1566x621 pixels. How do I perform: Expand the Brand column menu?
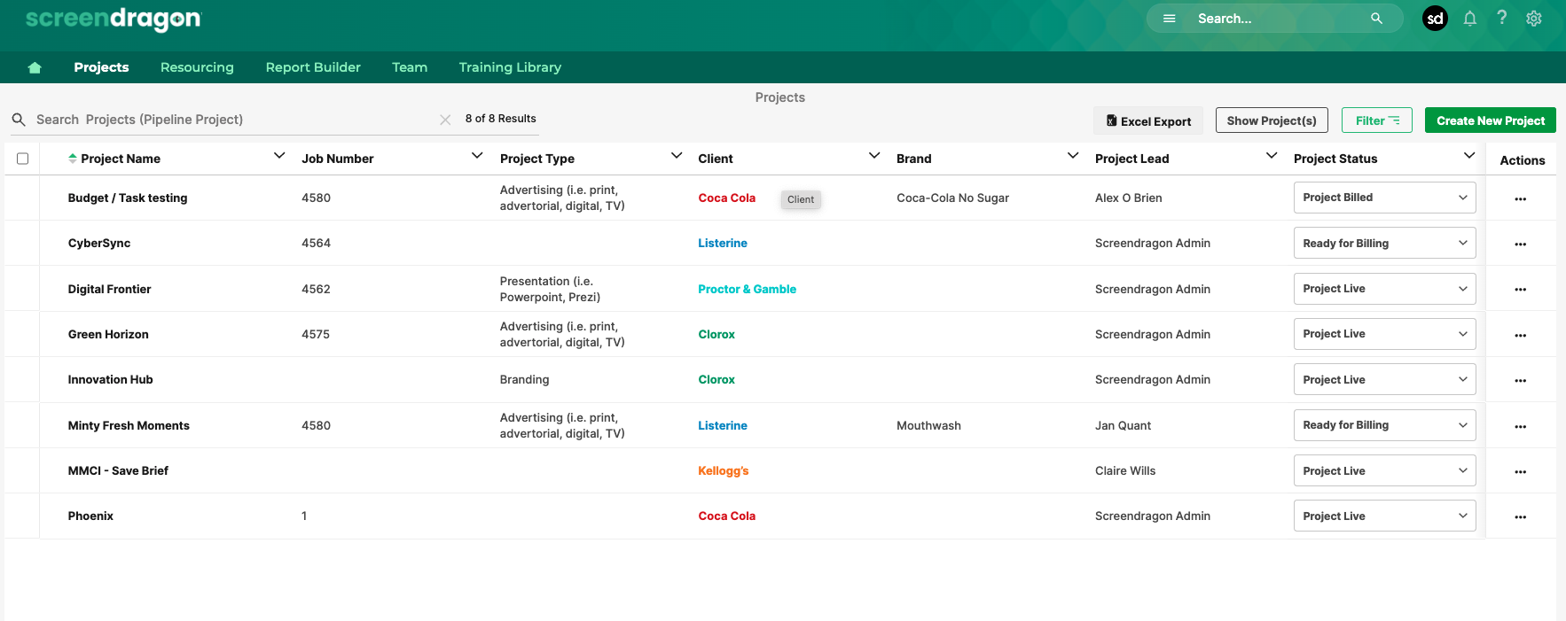point(1073,156)
